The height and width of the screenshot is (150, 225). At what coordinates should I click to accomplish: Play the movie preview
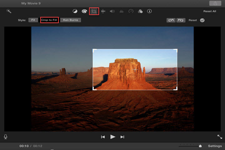112,137
